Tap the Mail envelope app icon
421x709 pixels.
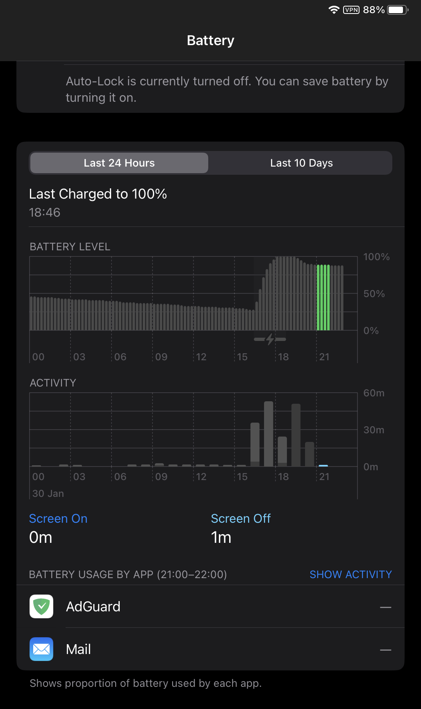pos(41,649)
